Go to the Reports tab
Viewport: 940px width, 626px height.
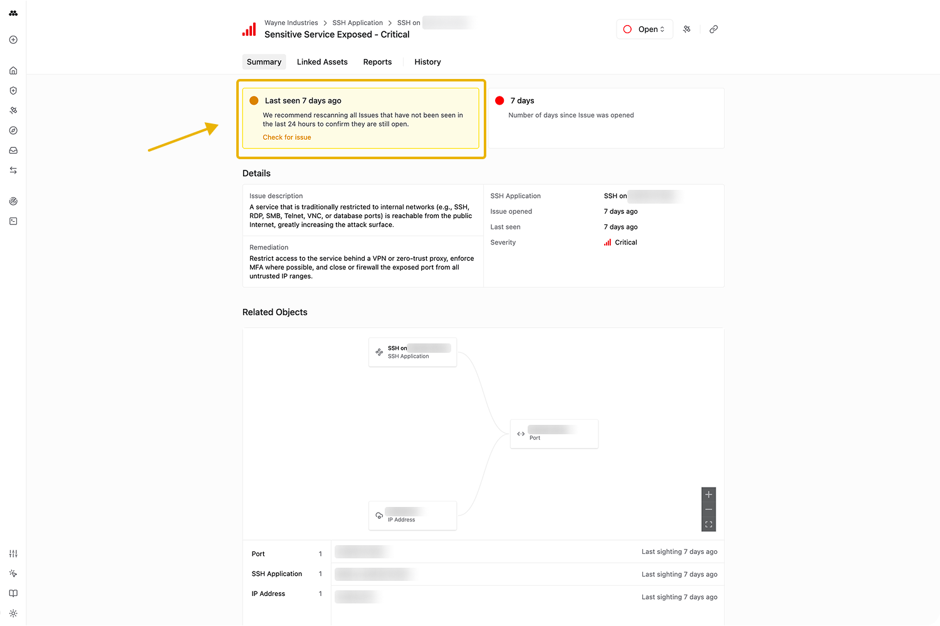(377, 62)
